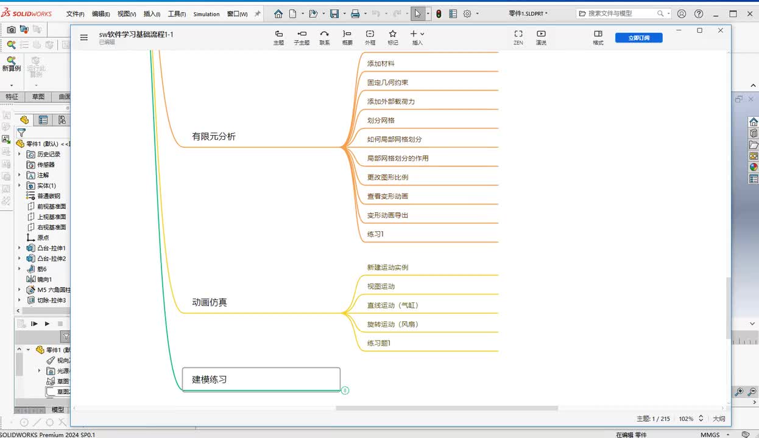This screenshot has width=759, height=438.
Task: Click the camera screenshot icon in SolidWorks
Action: [11, 29]
